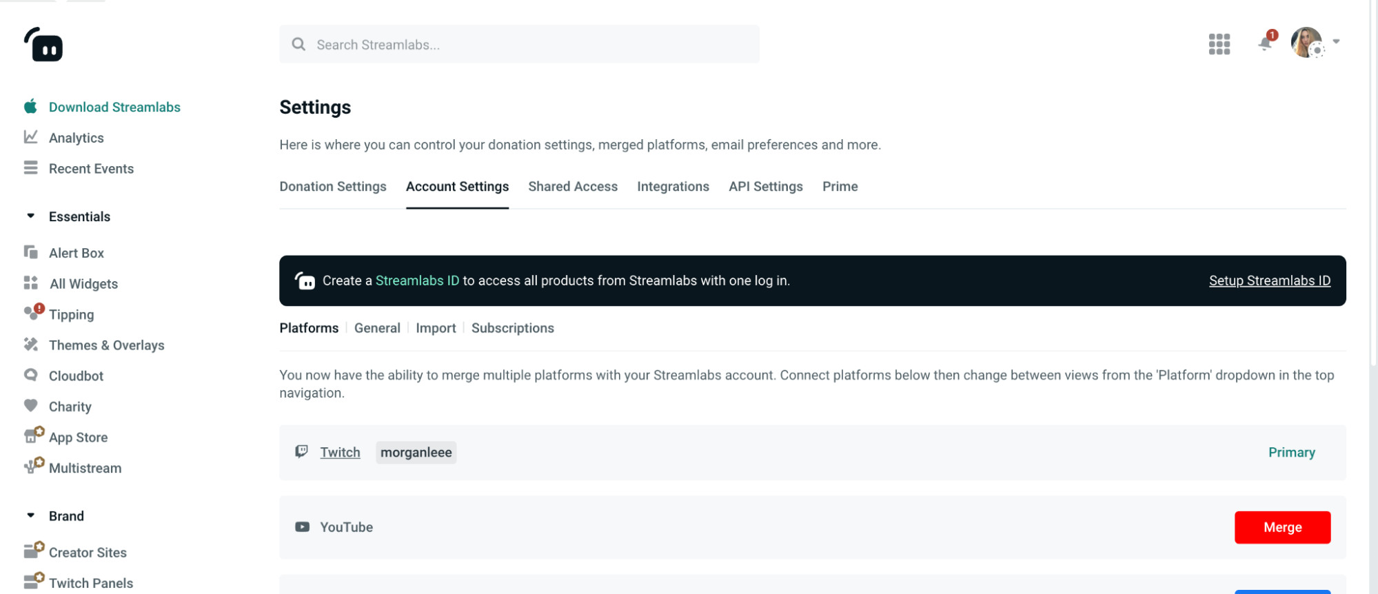Click the Multistream icon
1378x594 pixels.
coord(34,466)
